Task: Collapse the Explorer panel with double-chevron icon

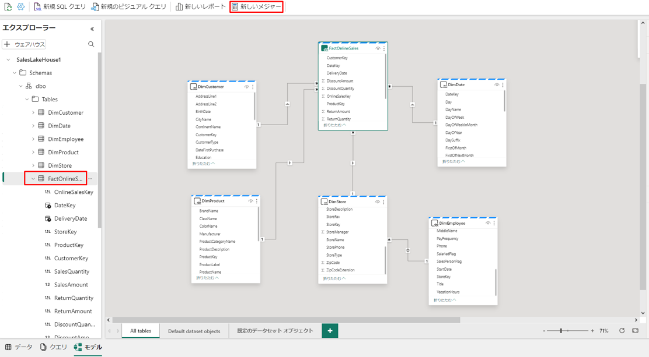Action: click(92, 29)
